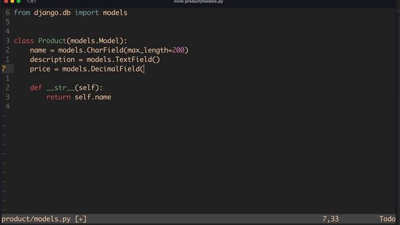Click cursor position '7,33' in status line

[331, 219]
